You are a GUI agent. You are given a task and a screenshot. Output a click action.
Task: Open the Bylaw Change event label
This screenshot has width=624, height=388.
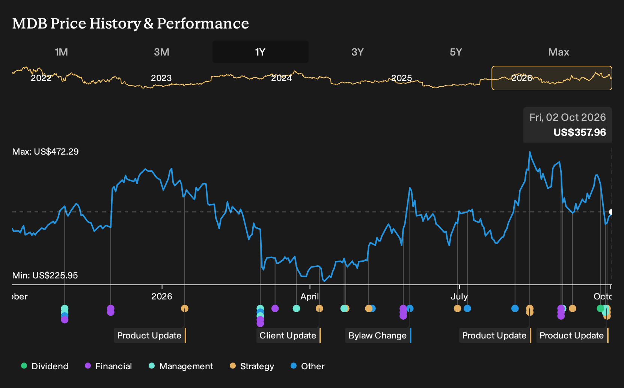[378, 335]
